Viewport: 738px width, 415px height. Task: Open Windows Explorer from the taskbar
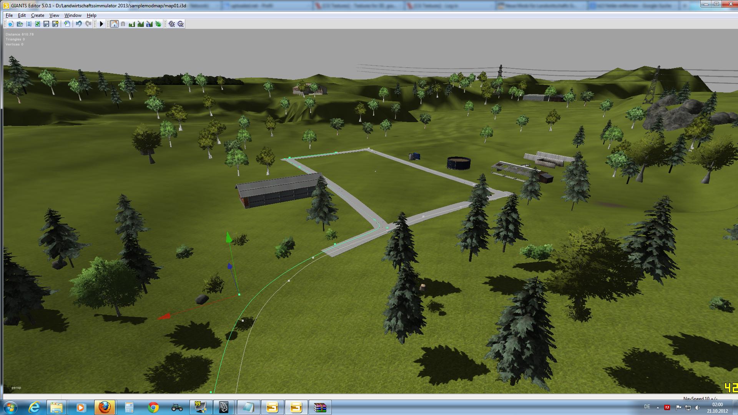pyautogui.click(x=56, y=407)
